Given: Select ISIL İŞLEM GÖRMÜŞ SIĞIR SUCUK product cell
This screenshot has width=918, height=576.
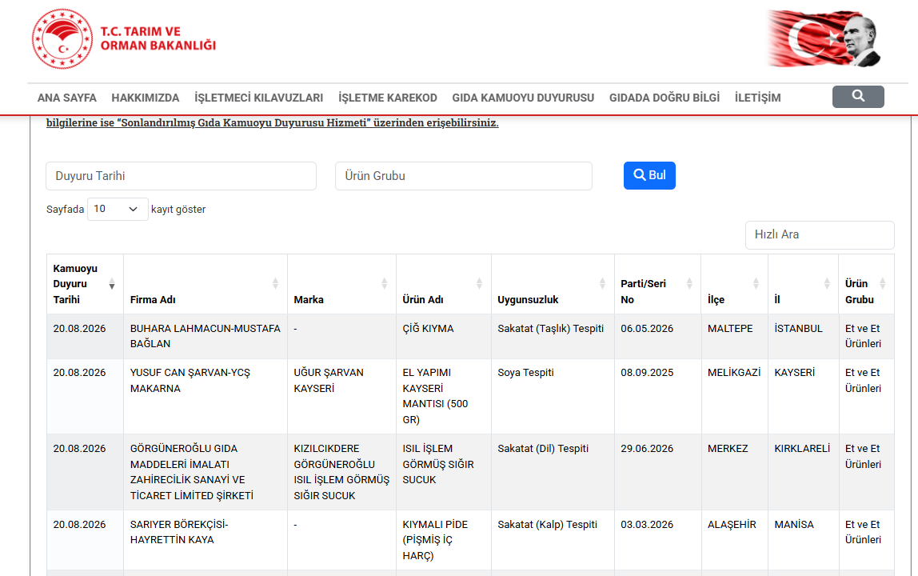Looking at the screenshot, I should point(443,472).
